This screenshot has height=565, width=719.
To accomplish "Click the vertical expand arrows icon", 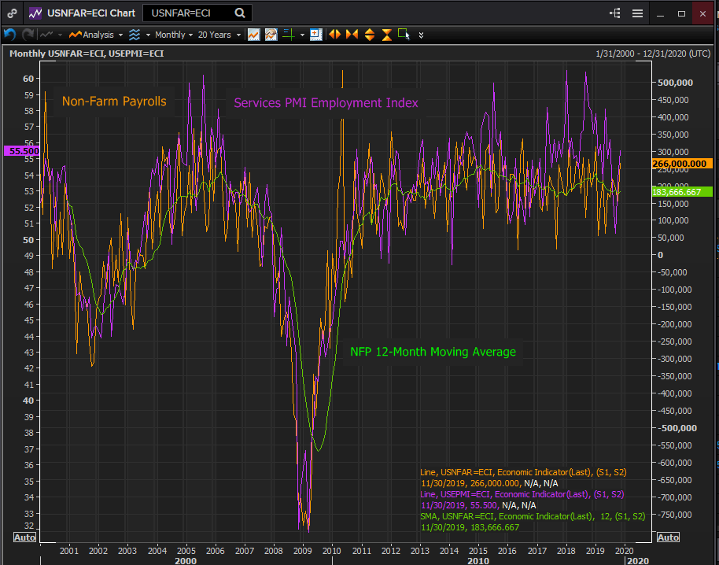I will pyautogui.click(x=369, y=35).
